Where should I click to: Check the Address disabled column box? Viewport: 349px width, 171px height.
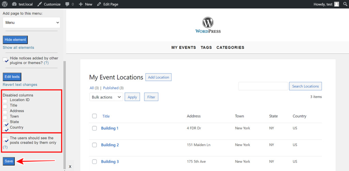[x=5, y=112]
